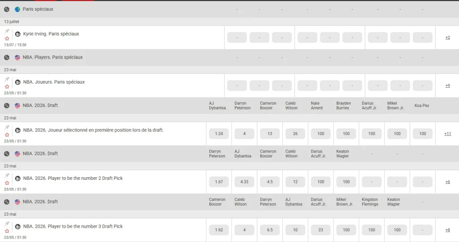Click basketball icon beside NBA Players header
Image resolution: width=459 pixels, height=242 pixels.
(7, 58)
